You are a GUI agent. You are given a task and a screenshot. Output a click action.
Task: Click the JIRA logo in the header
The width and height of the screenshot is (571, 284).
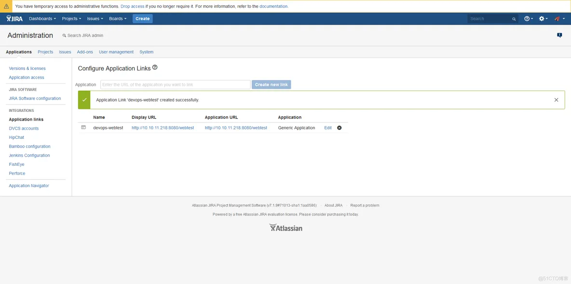pos(14,19)
